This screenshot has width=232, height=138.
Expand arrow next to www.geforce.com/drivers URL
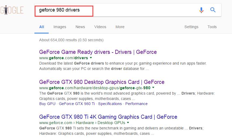tap(91, 58)
